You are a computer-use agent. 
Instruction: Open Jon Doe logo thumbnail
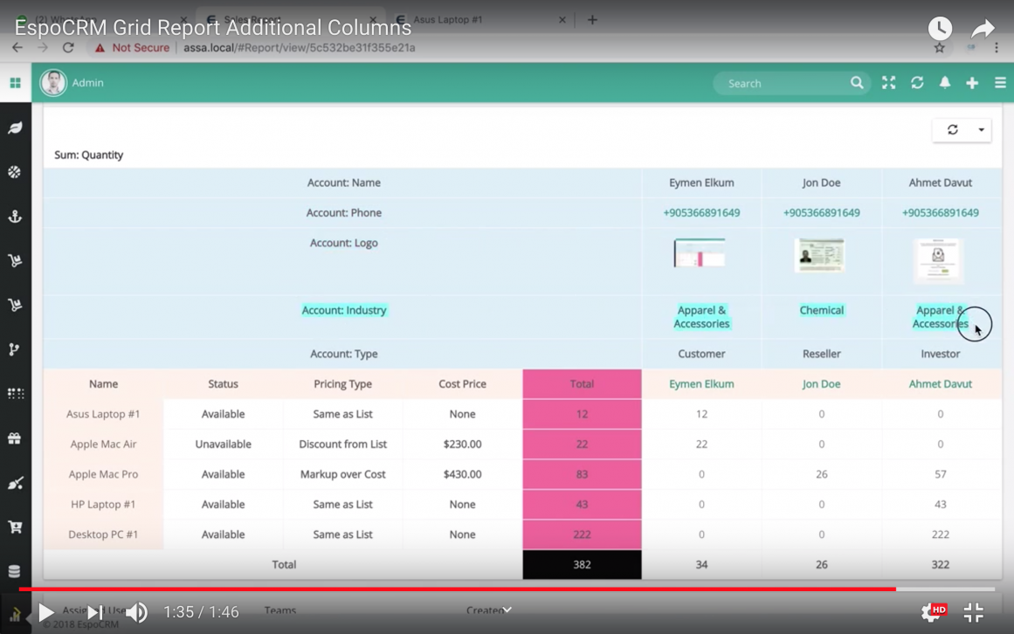(819, 255)
